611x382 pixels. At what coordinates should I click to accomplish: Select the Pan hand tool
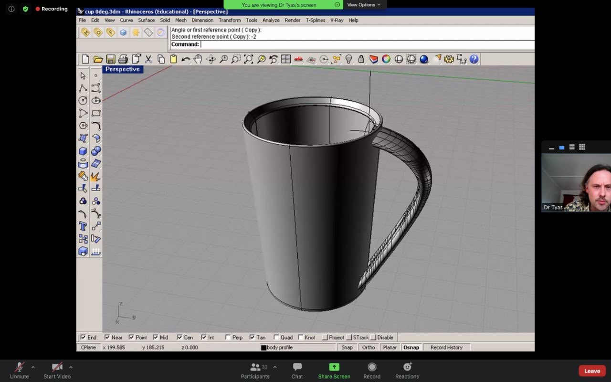pos(198,59)
